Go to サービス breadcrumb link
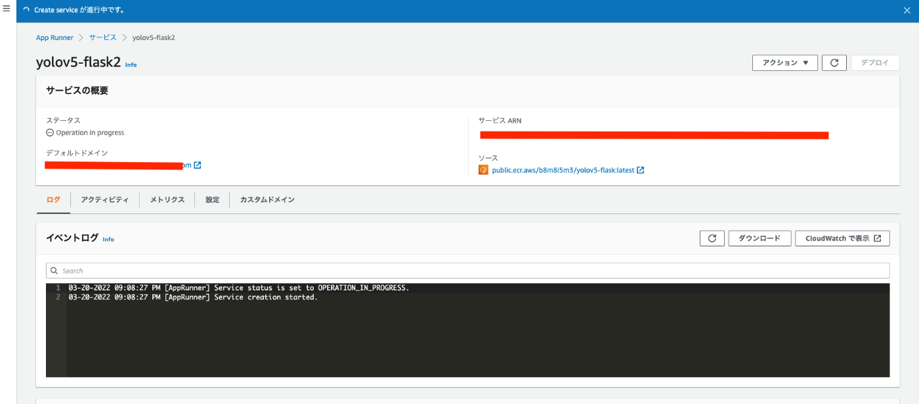Image resolution: width=919 pixels, height=404 pixels. click(103, 37)
